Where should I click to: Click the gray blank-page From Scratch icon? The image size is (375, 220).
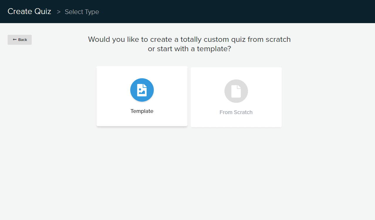click(236, 91)
